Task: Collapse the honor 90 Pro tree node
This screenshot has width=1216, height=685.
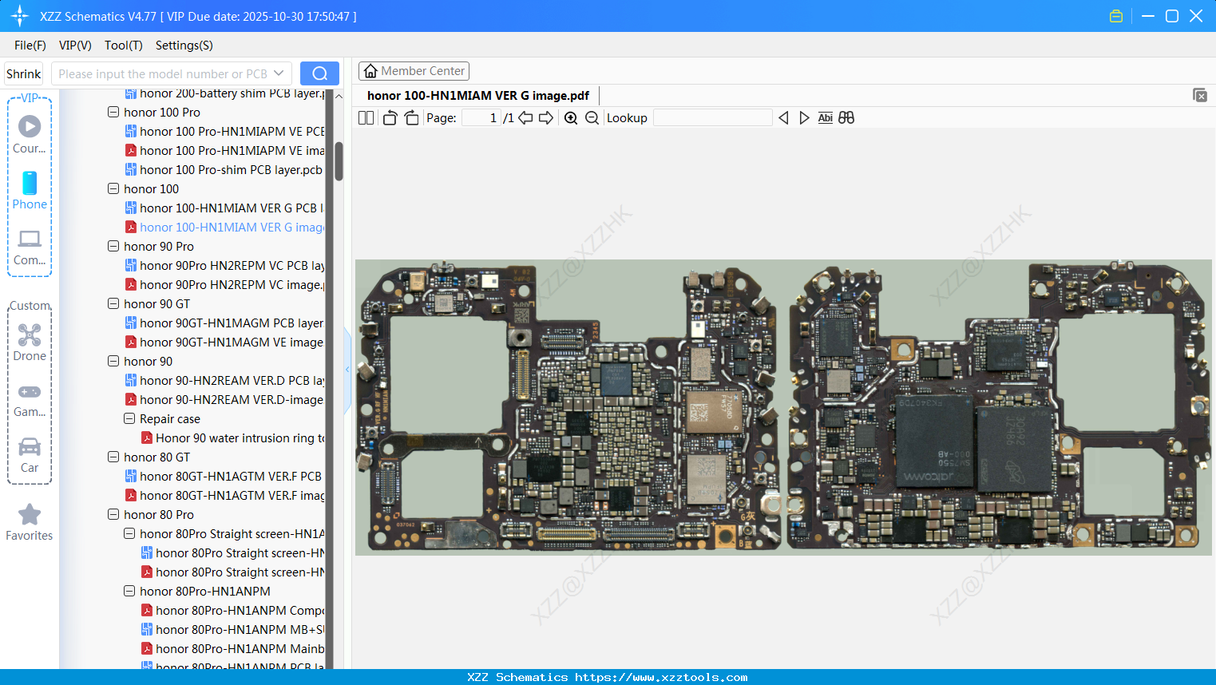Action: (113, 247)
